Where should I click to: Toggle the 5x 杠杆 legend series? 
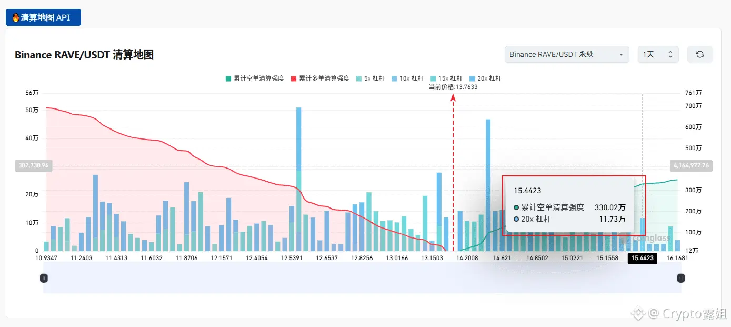pos(370,78)
